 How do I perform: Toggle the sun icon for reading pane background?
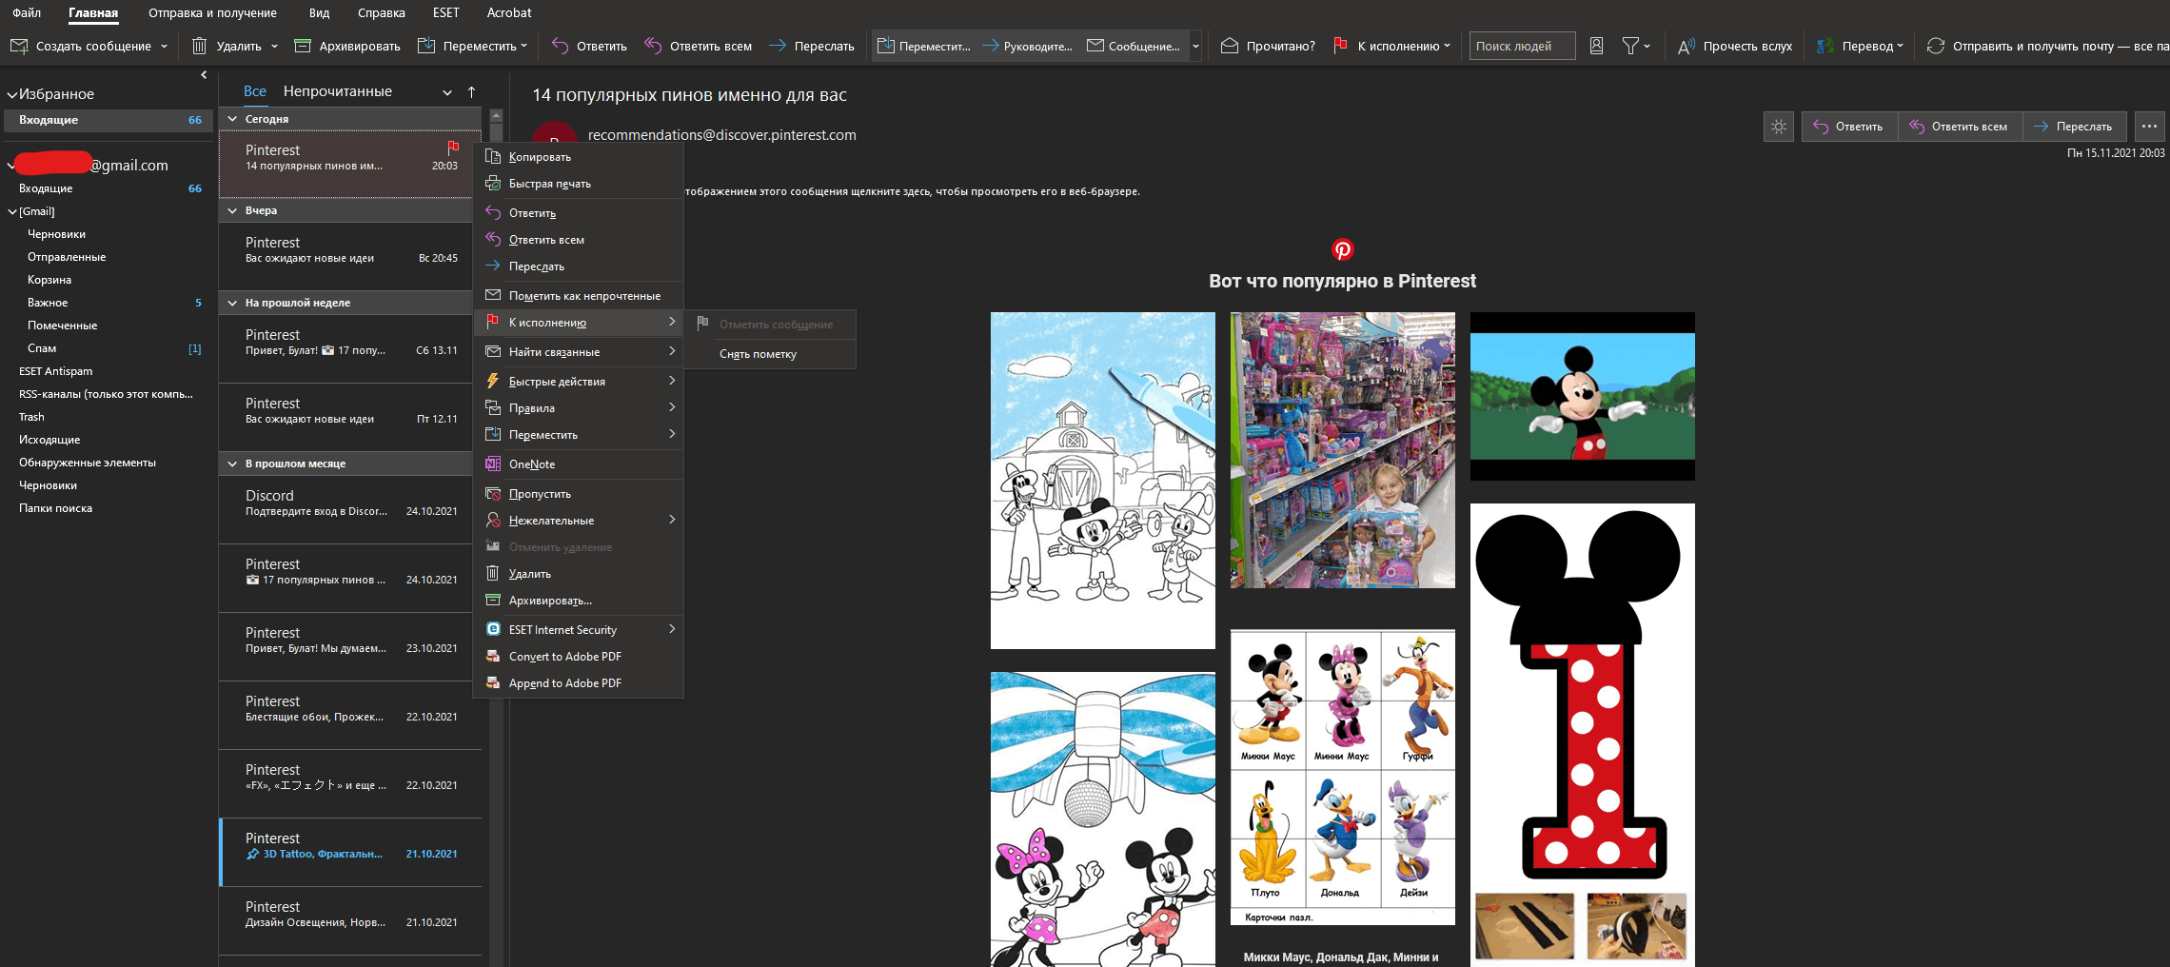[x=1779, y=127]
